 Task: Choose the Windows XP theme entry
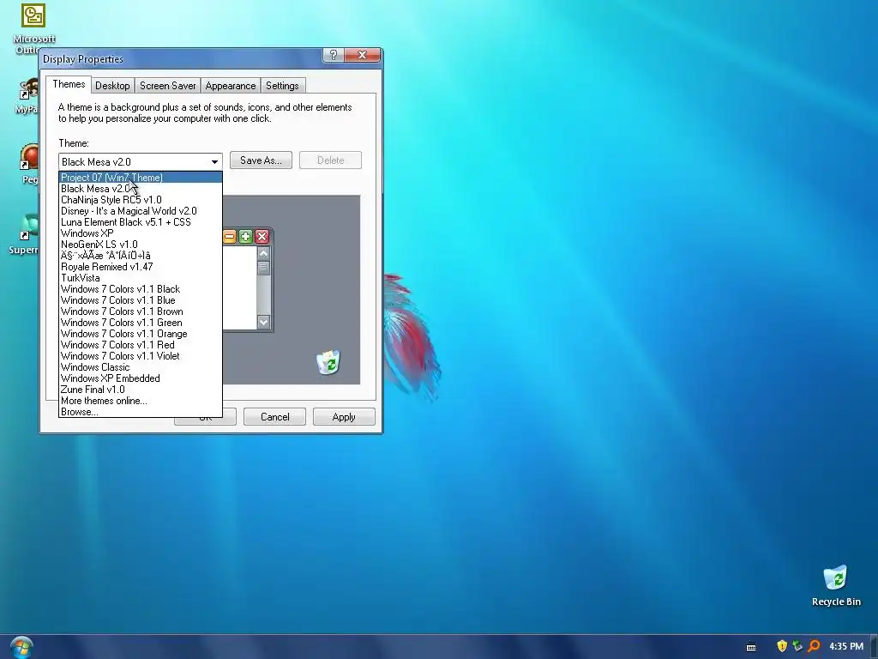pyautogui.click(x=141, y=233)
